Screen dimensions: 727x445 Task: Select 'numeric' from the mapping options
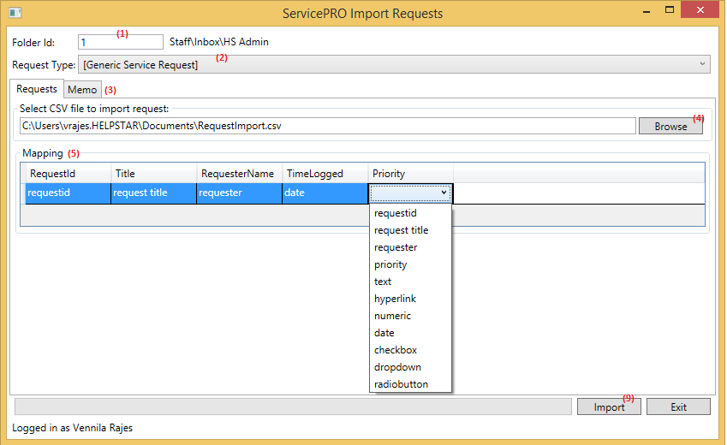pyautogui.click(x=392, y=316)
